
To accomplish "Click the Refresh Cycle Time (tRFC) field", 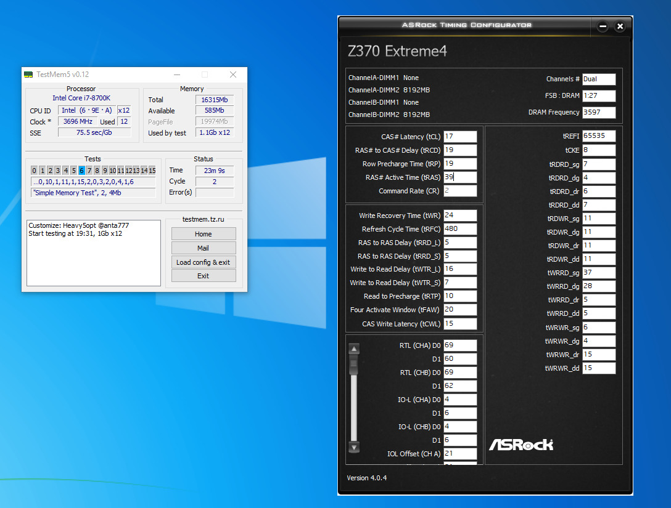I will click(460, 229).
